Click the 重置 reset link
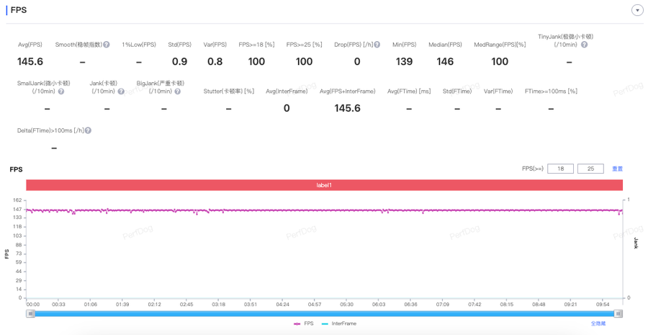This screenshot has height=335, width=648. [x=618, y=169]
